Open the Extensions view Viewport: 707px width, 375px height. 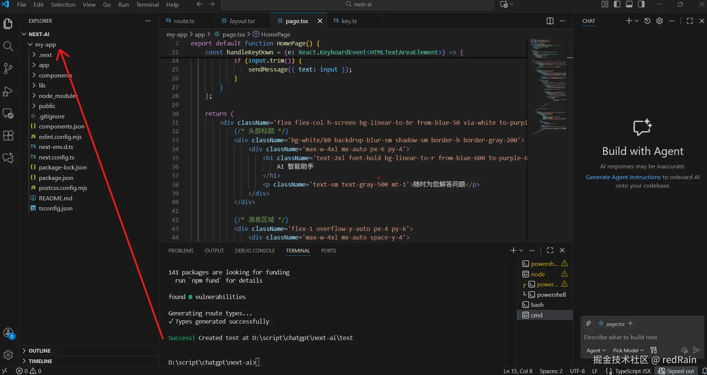pyautogui.click(x=8, y=135)
